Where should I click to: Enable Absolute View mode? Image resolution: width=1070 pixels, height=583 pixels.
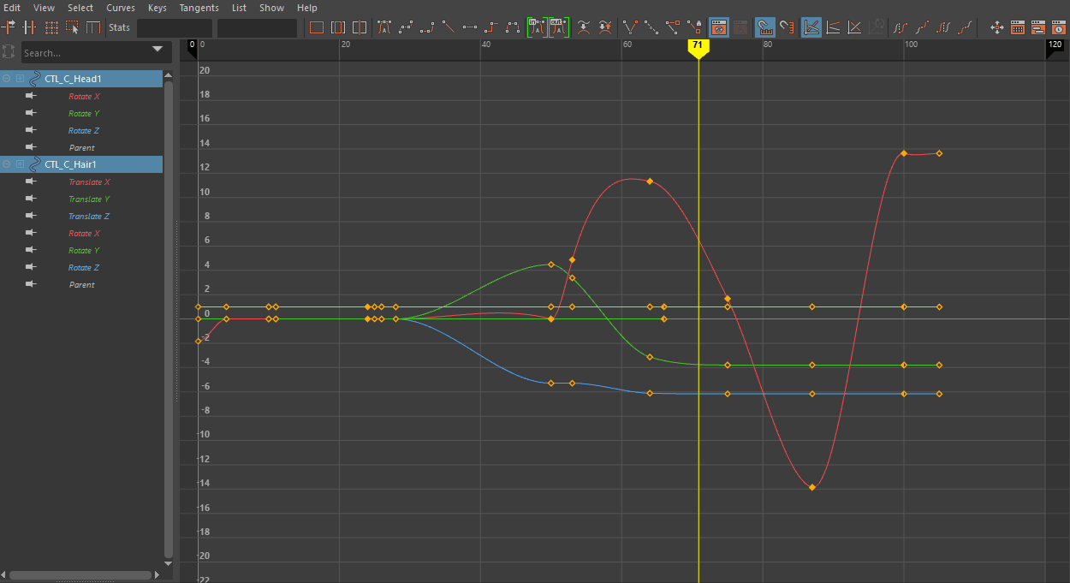click(x=811, y=27)
